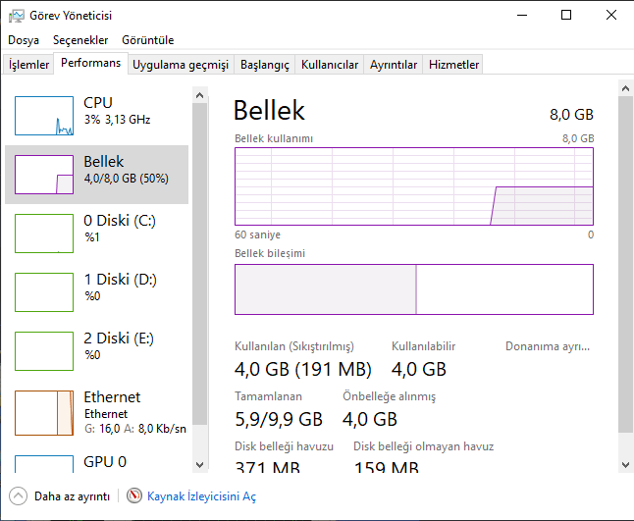This screenshot has width=634, height=521.
Task: Open the Hizmetler tab
Action: (x=454, y=65)
